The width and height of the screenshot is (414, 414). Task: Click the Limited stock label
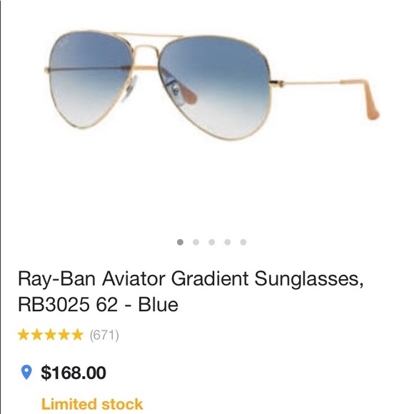(92, 404)
